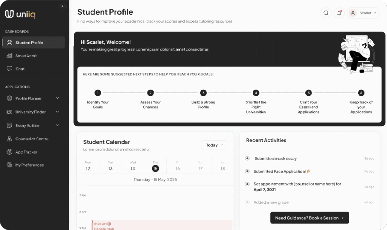Click the uniiq logo
This screenshot has height=230, width=387.
click(20, 14)
